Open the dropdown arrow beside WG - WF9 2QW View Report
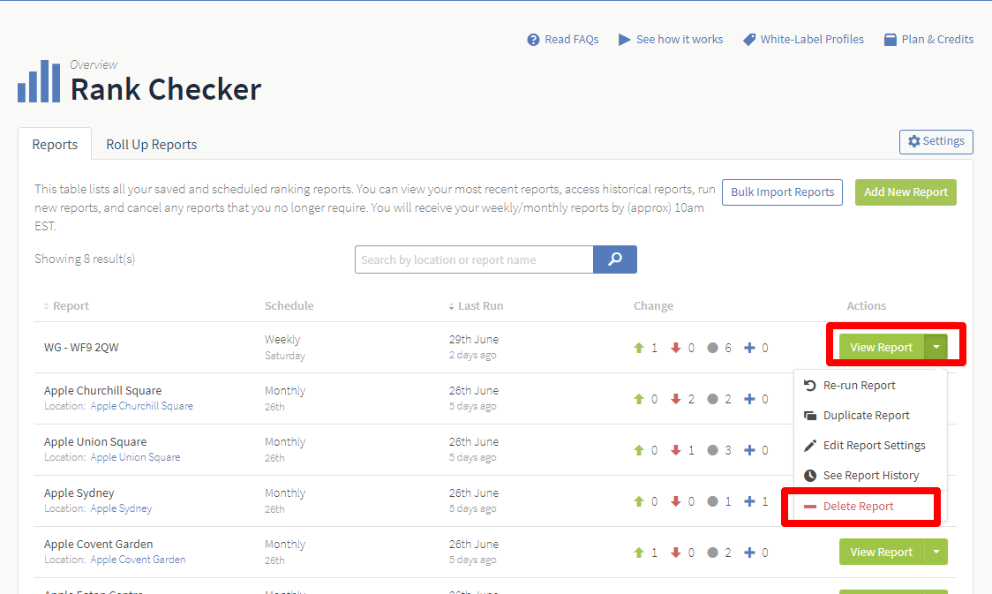Screen dimensions: 992x594 point(936,347)
